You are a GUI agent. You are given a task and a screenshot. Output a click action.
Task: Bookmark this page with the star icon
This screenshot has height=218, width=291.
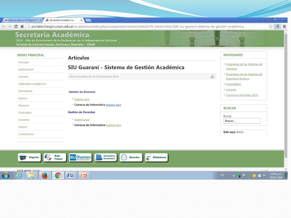[271, 26]
